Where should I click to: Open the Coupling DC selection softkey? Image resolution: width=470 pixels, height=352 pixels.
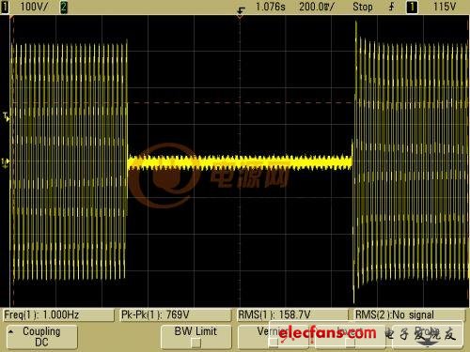point(42,337)
